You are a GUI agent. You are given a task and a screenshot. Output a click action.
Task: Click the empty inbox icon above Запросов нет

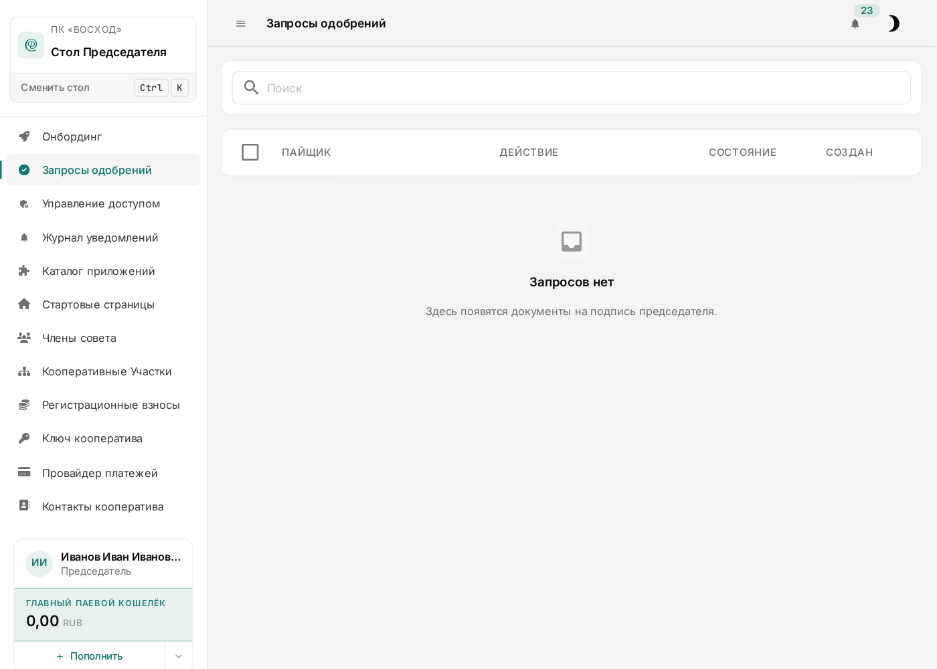(572, 242)
